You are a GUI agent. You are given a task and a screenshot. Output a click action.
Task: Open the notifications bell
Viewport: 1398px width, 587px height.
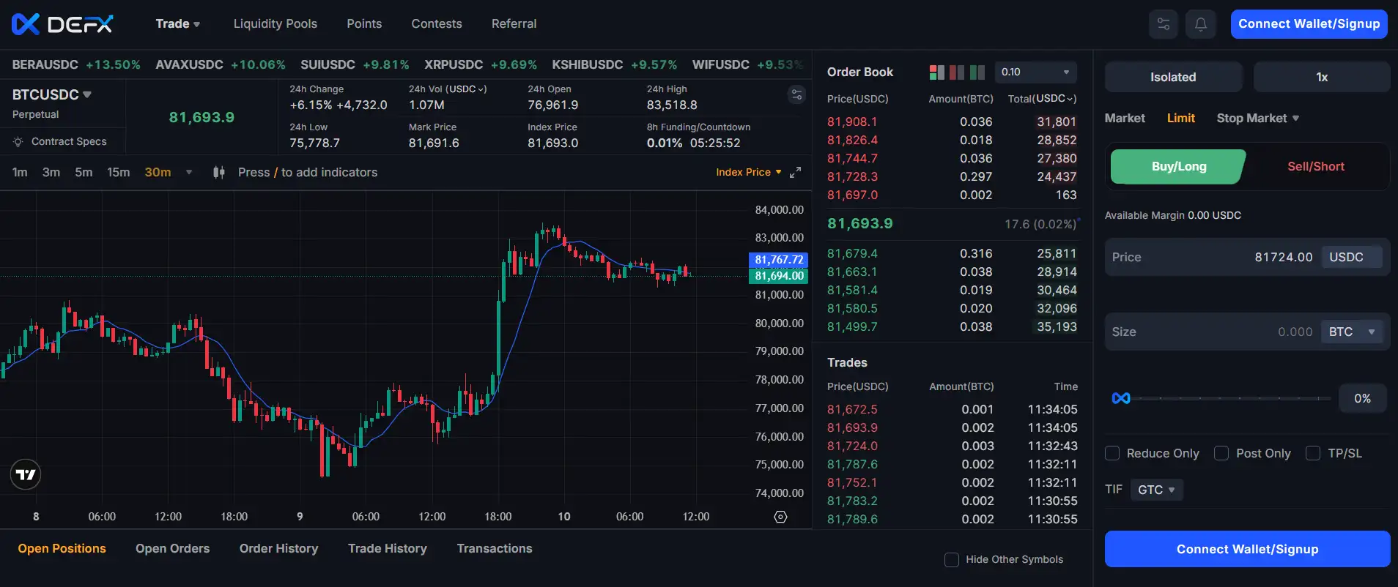click(1201, 24)
